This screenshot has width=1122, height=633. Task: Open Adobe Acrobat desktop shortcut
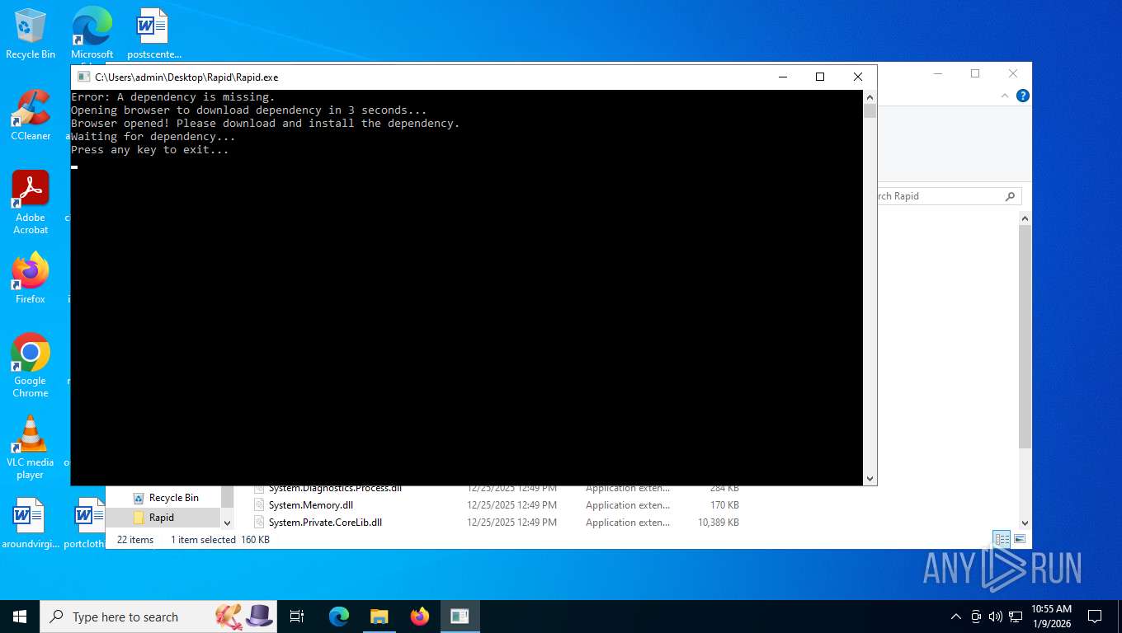point(31,202)
